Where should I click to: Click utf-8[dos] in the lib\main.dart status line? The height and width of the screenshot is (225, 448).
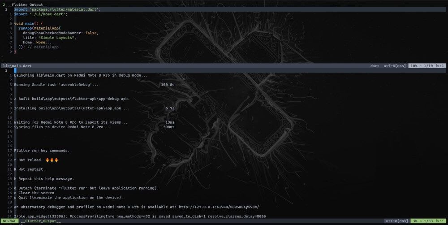[x=395, y=66]
